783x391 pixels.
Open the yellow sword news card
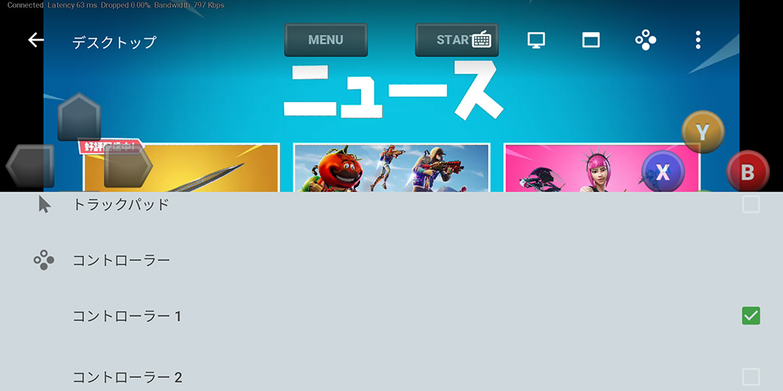point(180,168)
